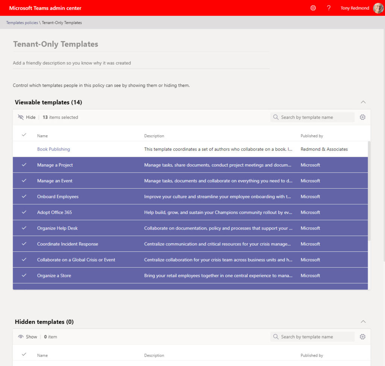This screenshot has width=385, height=366.
Task: Click the search magnifier in Viewable templates
Action: coord(276,117)
